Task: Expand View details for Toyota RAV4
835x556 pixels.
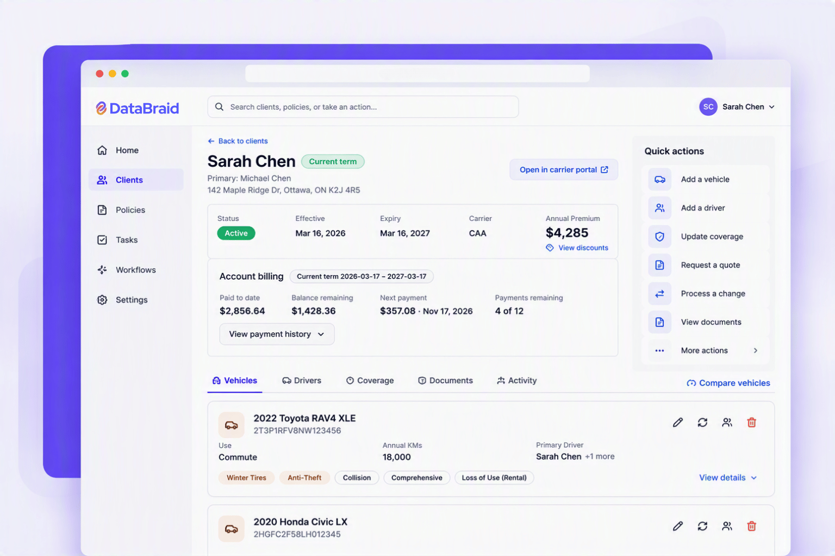Action: [x=728, y=478]
